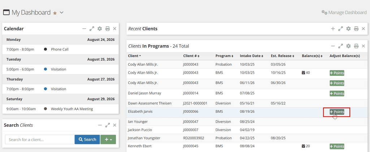Open the green add client dropdown
The height and width of the screenshot is (152, 370).
[x=108, y=139]
